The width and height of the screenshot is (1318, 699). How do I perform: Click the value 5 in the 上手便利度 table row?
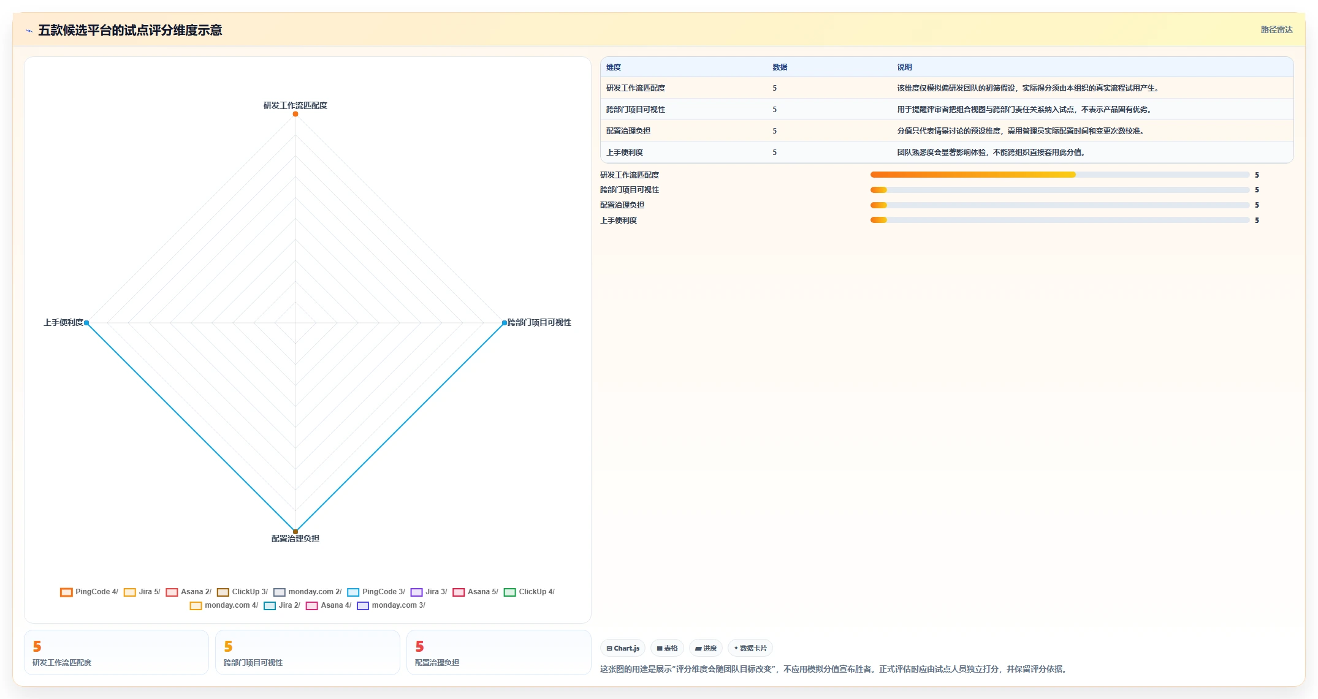tap(774, 153)
